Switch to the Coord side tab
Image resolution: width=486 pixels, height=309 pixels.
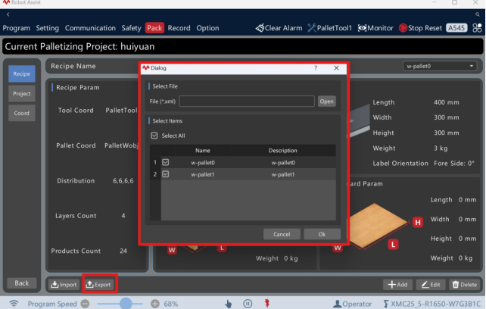click(x=22, y=114)
